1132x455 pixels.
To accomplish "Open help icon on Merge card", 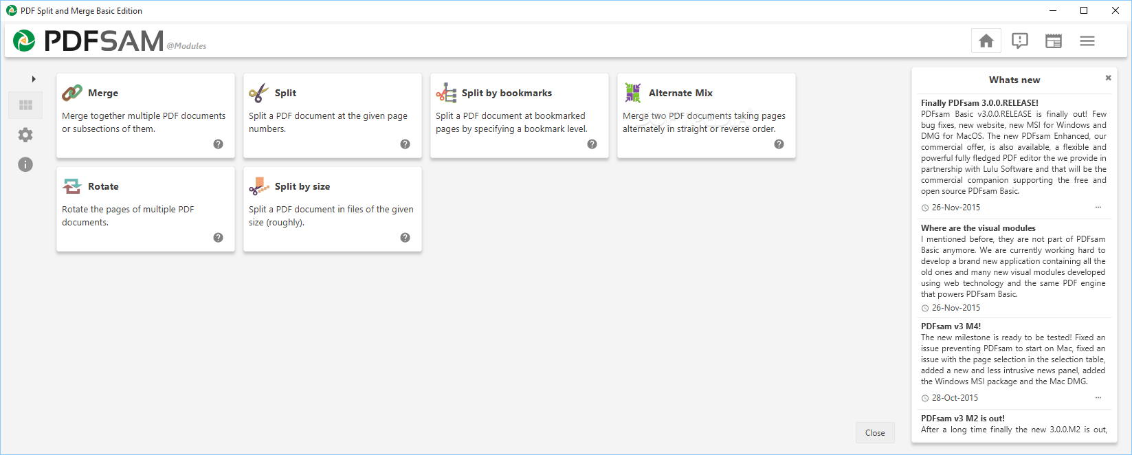I will click(x=218, y=144).
